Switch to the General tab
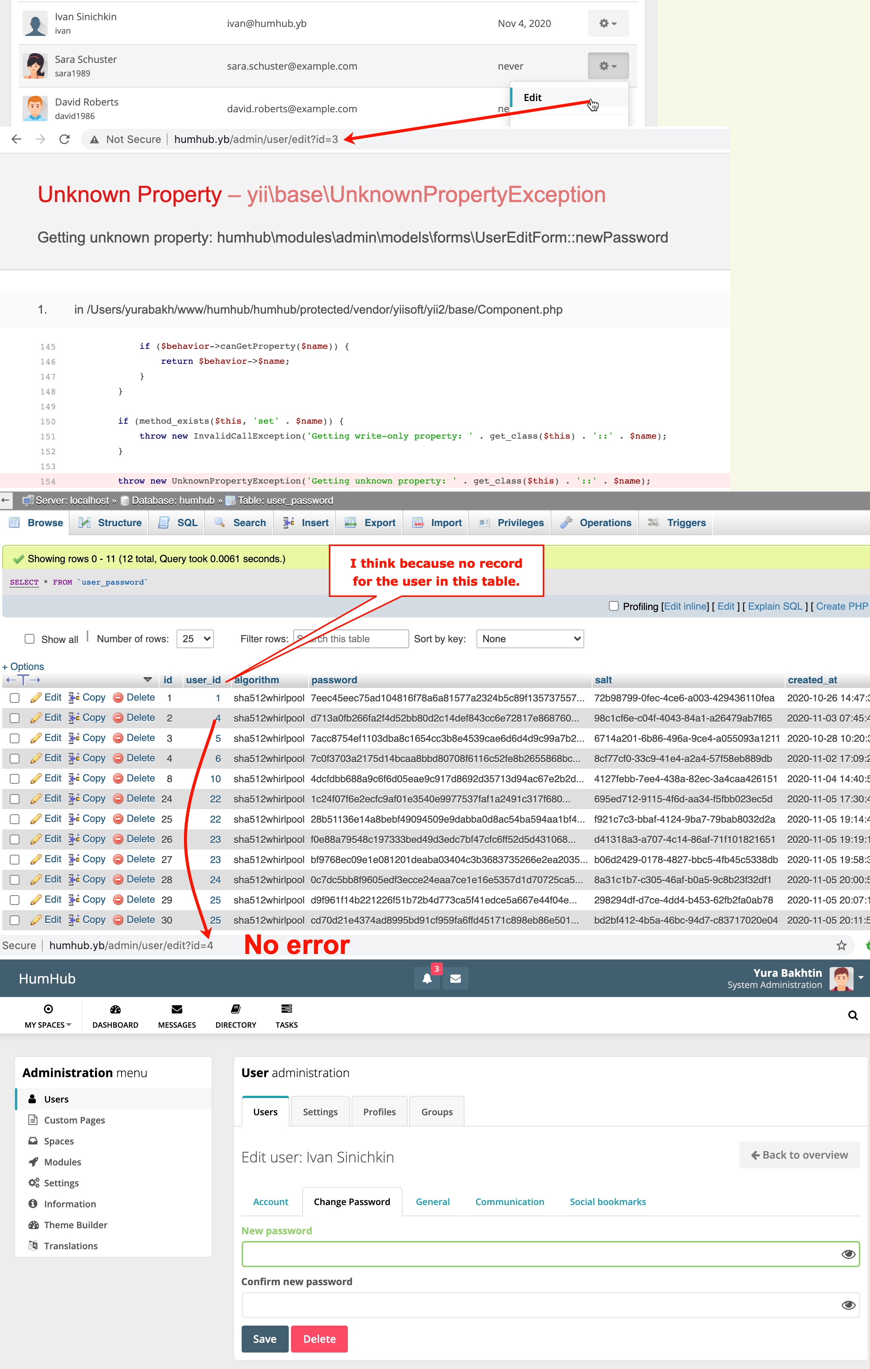Screen dimensions: 870x1369 click(432, 1201)
